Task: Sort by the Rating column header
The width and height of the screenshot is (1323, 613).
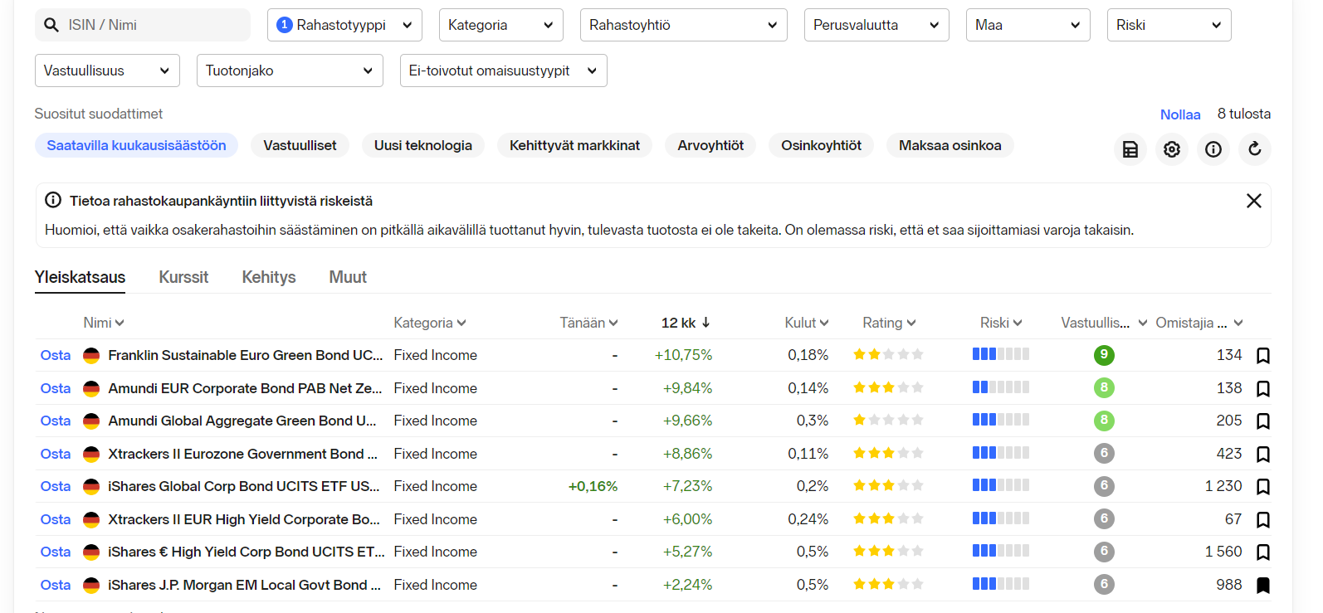Action: tap(889, 323)
